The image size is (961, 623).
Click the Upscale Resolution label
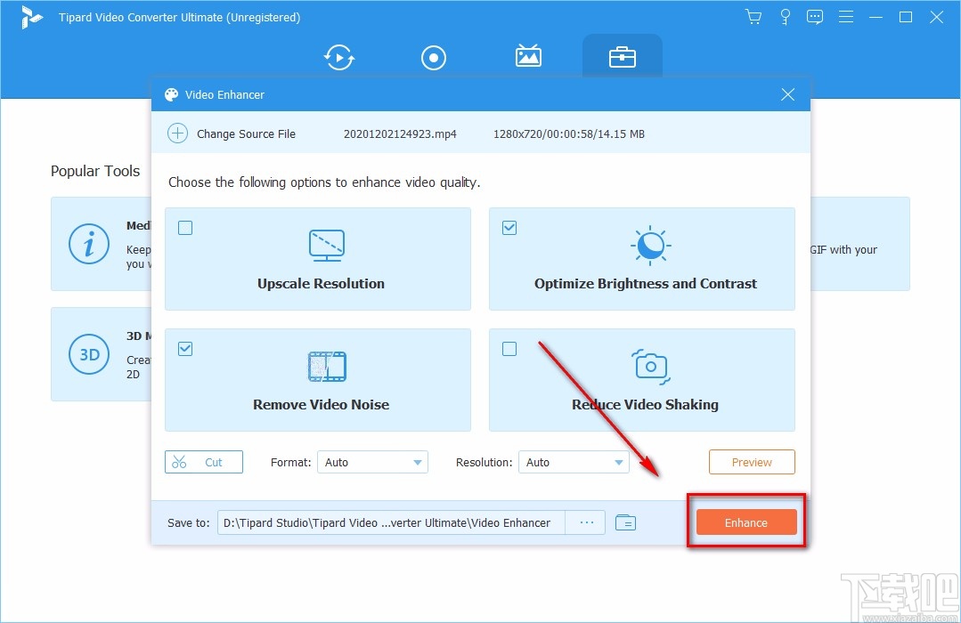321,284
